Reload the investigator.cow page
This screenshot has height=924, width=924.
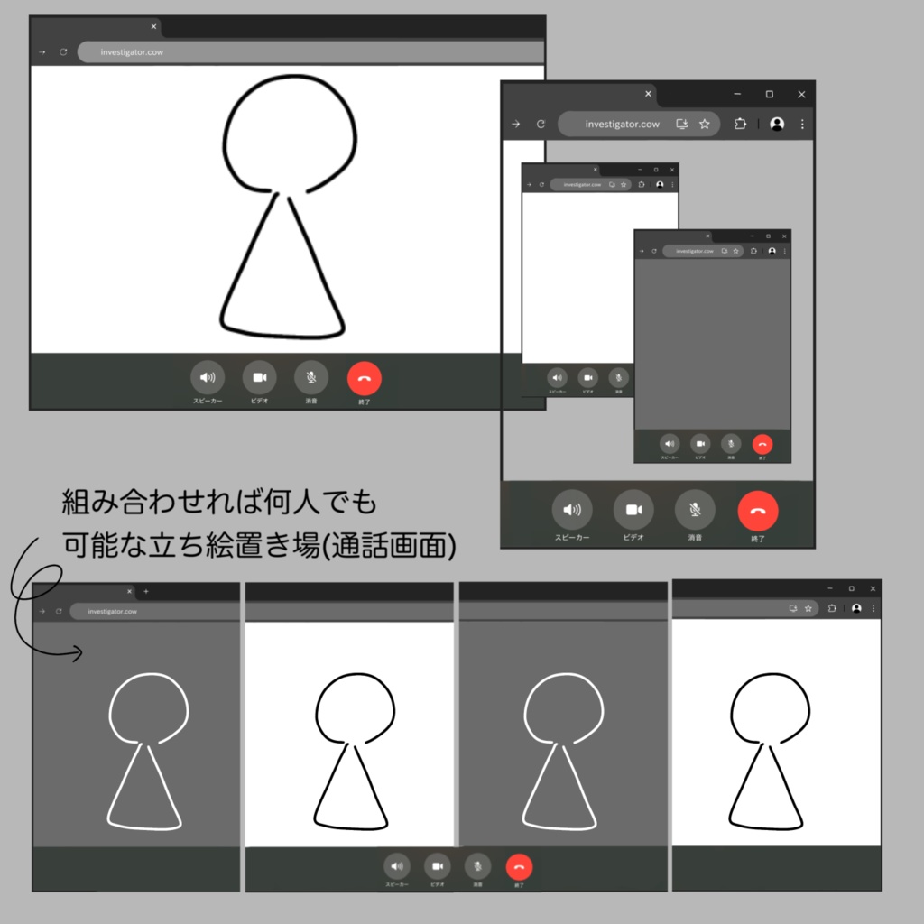point(540,125)
